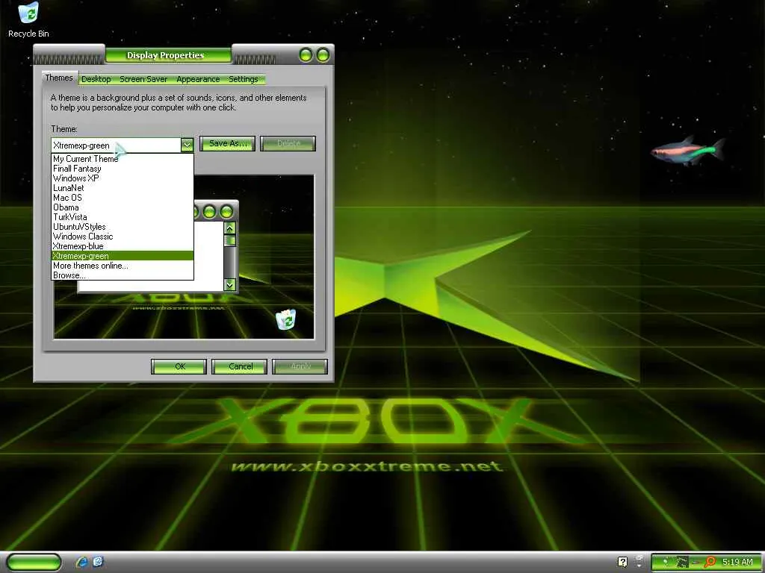The height and width of the screenshot is (573, 765).
Task: Select the Obama theme
Action: point(123,207)
